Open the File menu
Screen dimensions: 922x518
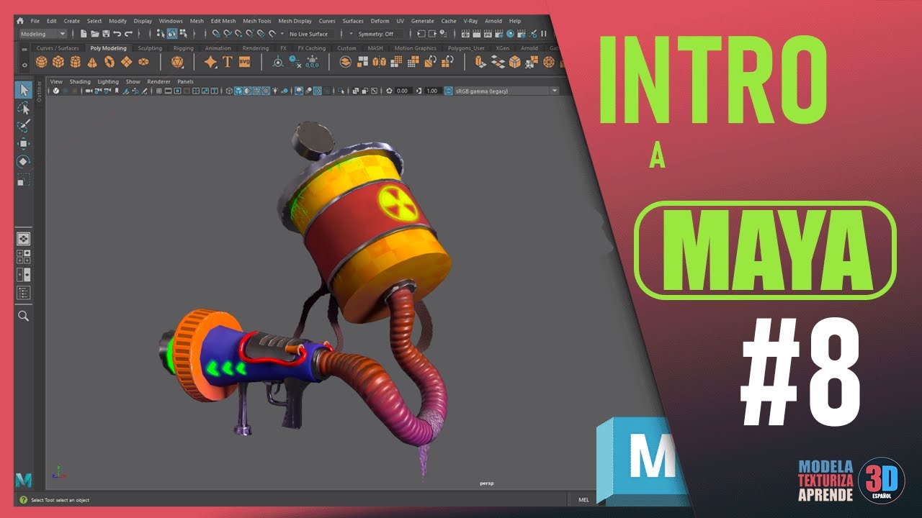tap(35, 21)
